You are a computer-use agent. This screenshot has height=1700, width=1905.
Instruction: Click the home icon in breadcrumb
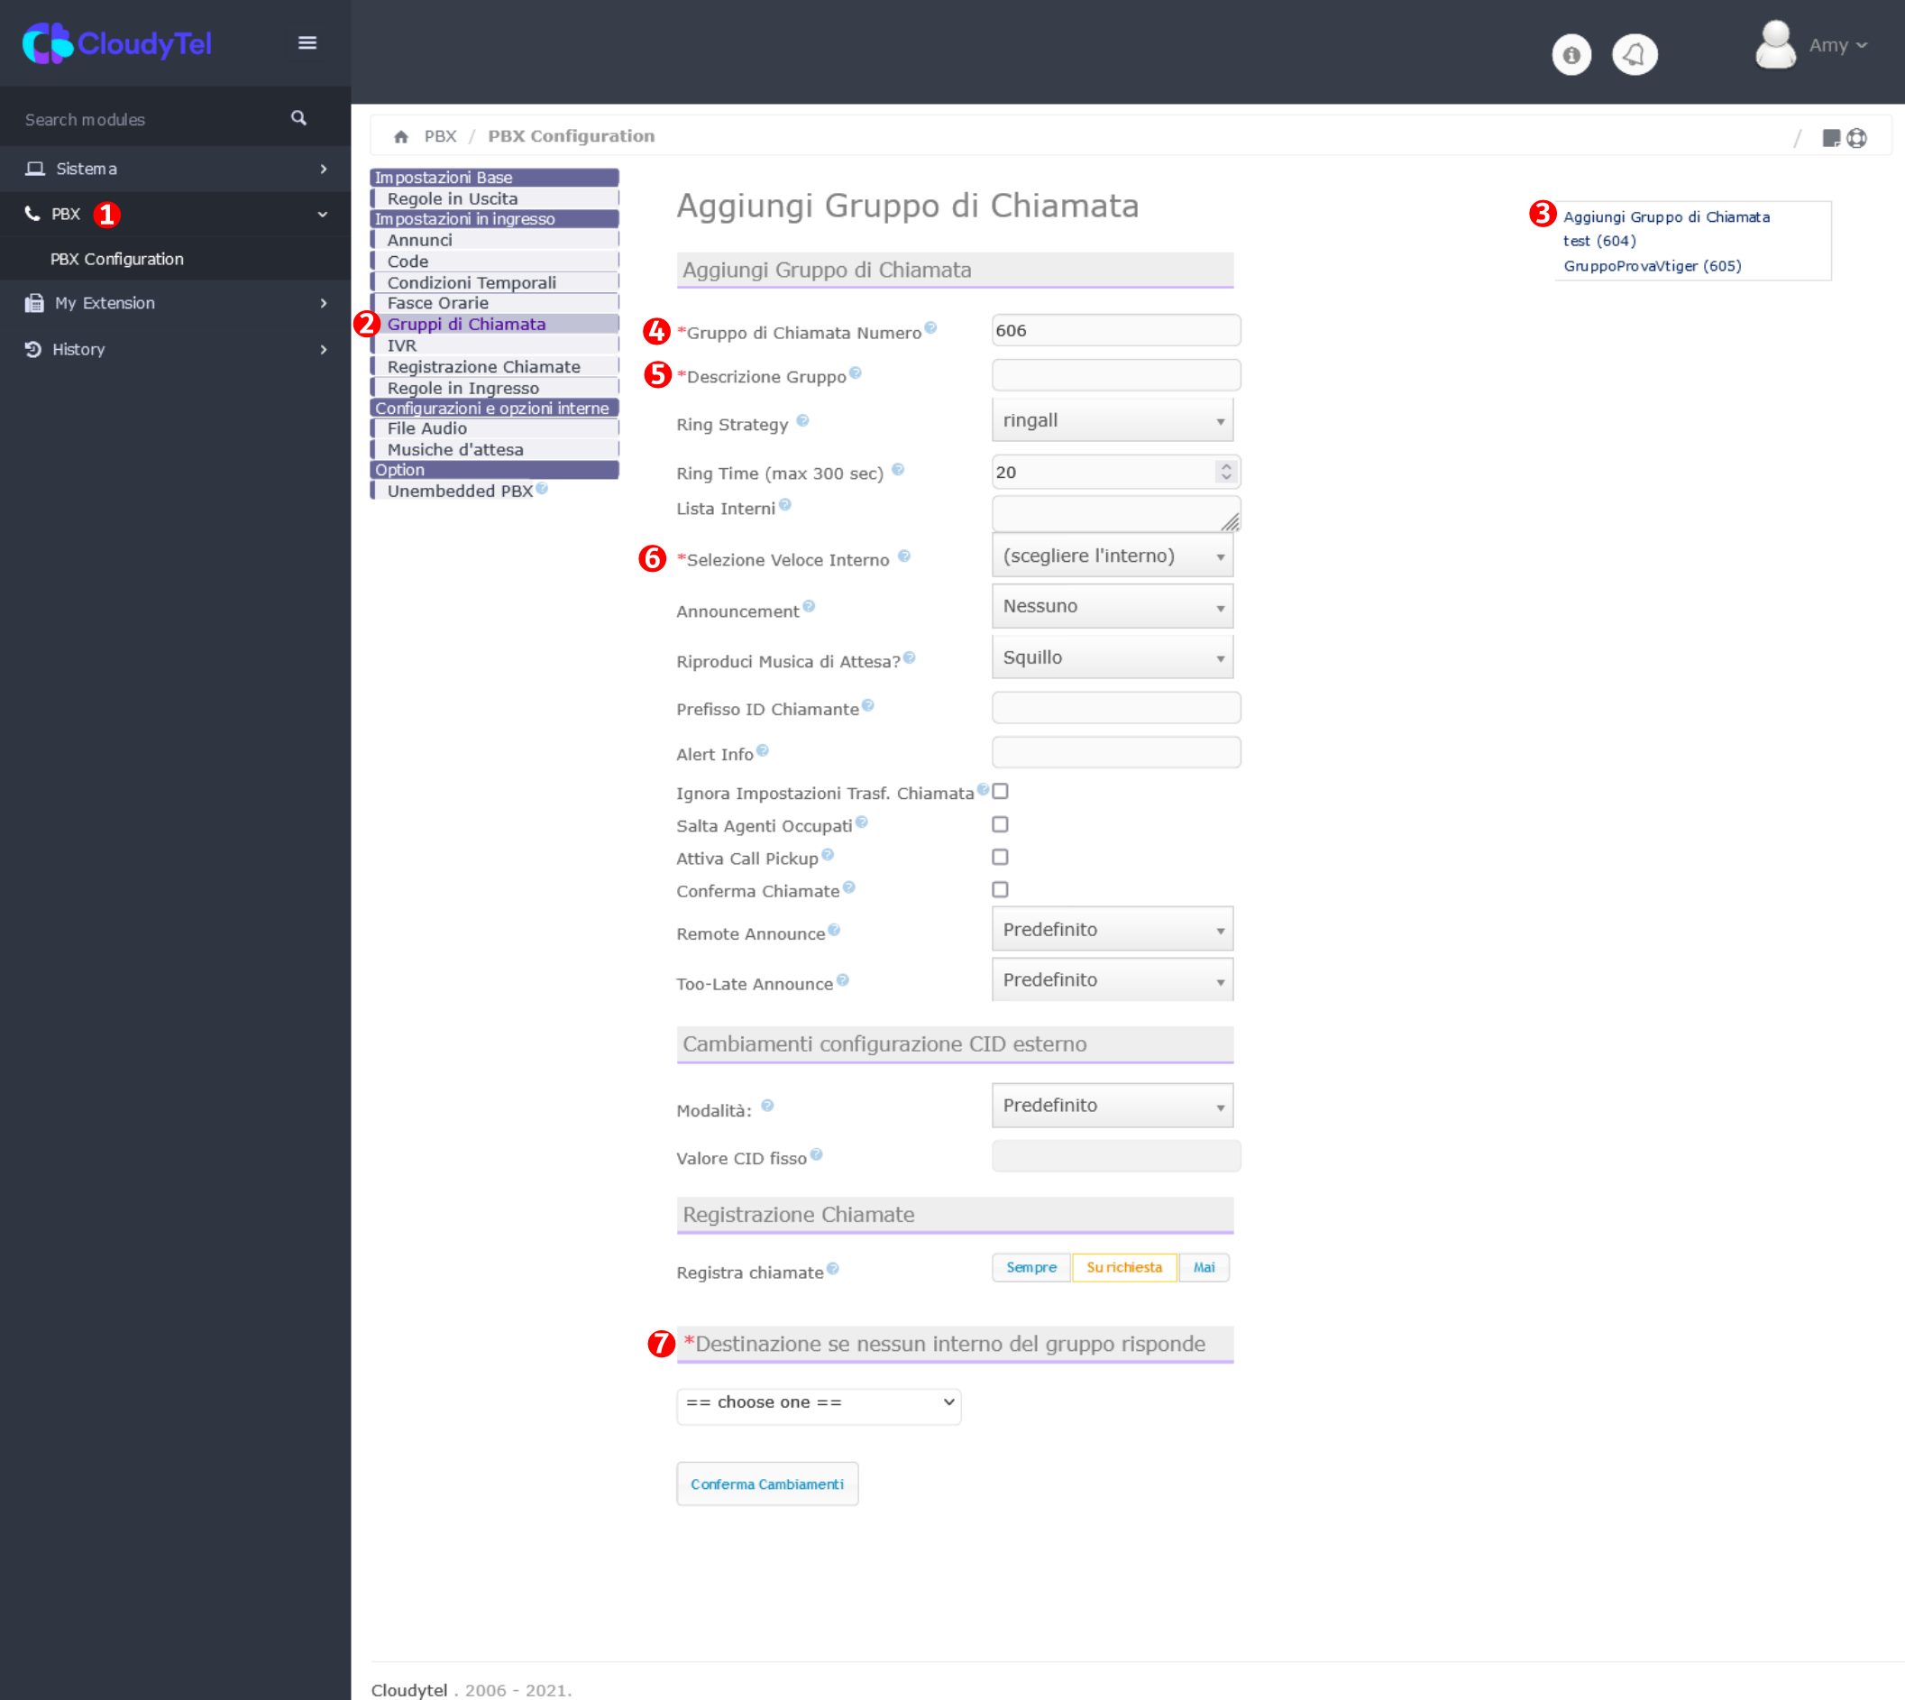click(x=400, y=137)
